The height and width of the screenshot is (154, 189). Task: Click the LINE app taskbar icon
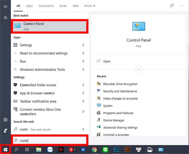tap(105, 149)
